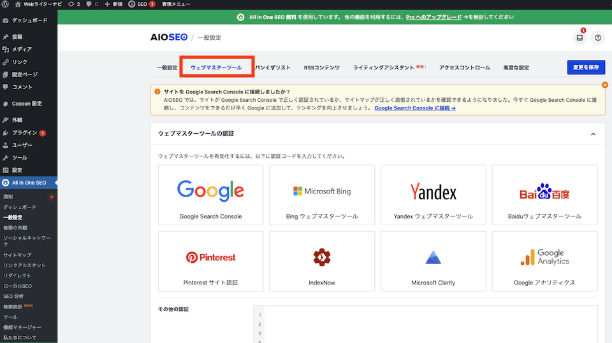
Task: Switch to the アクセスコントロール tab
Action: click(x=465, y=67)
